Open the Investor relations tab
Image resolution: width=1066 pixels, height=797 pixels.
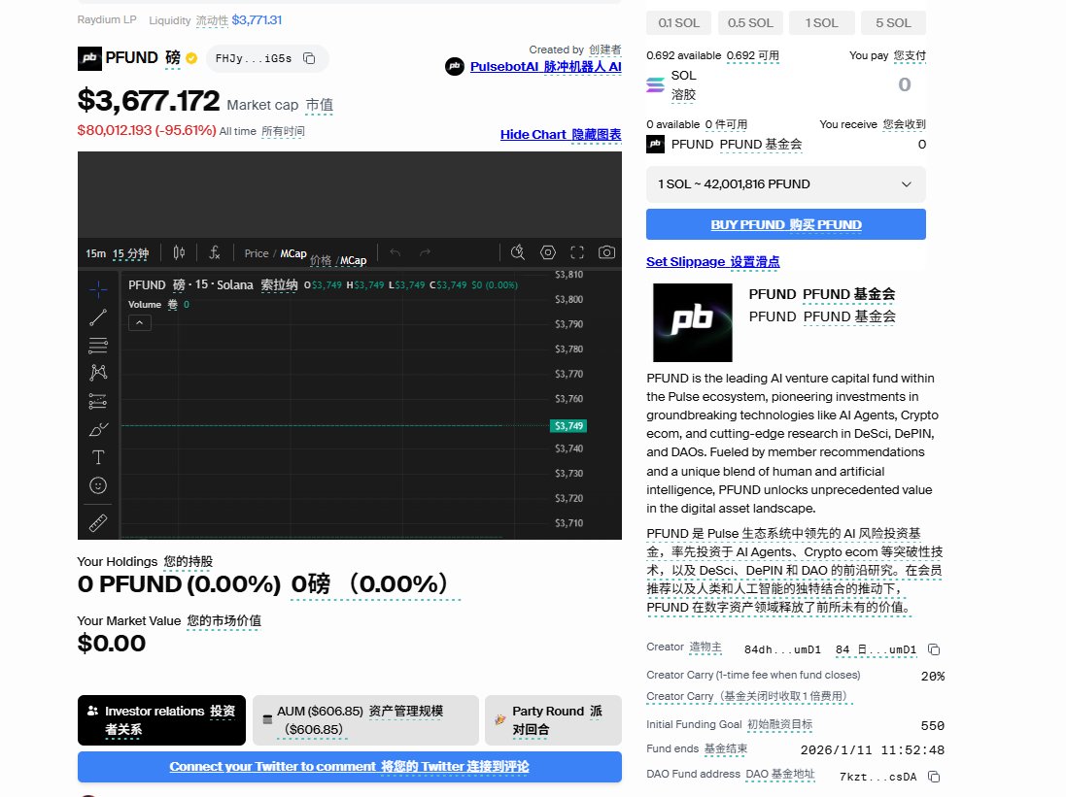(x=161, y=720)
